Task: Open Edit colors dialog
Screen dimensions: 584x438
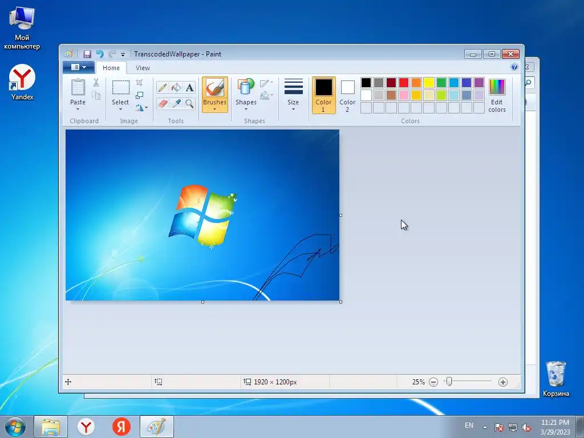Action: click(x=497, y=95)
